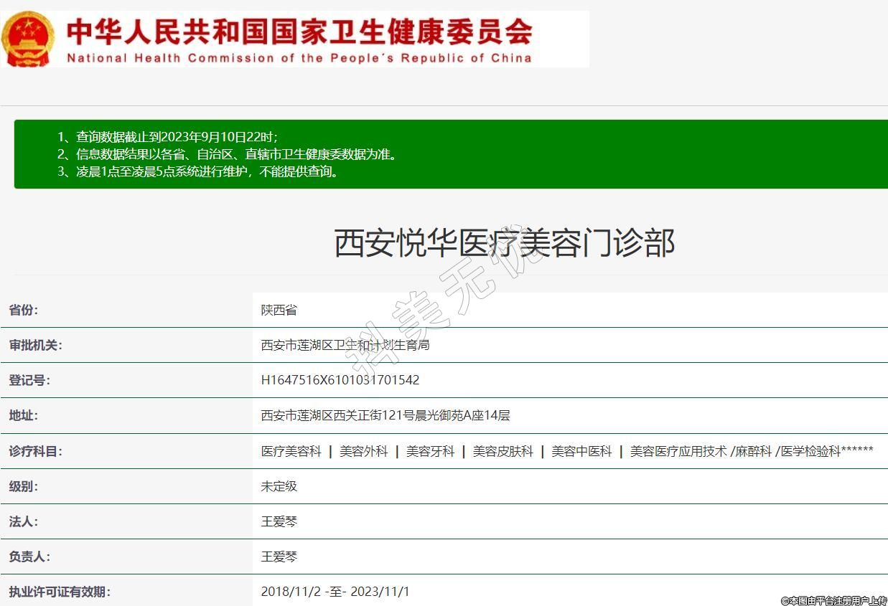Image resolution: width=888 pixels, height=606 pixels.
Task: Click the 王爱琴 name in 法人 row
Action: (x=279, y=521)
